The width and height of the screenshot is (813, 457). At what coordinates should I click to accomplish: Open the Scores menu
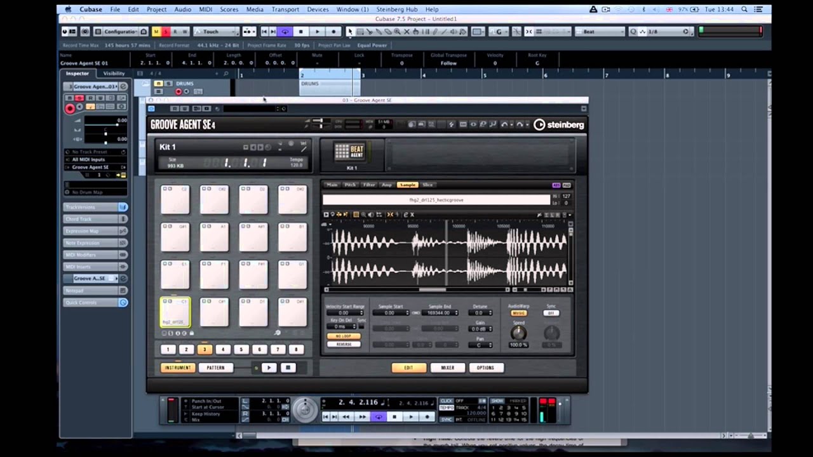[229, 10]
